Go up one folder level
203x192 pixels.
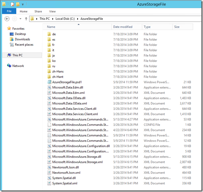26,19
